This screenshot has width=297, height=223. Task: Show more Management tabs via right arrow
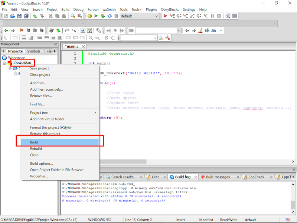click(55, 51)
